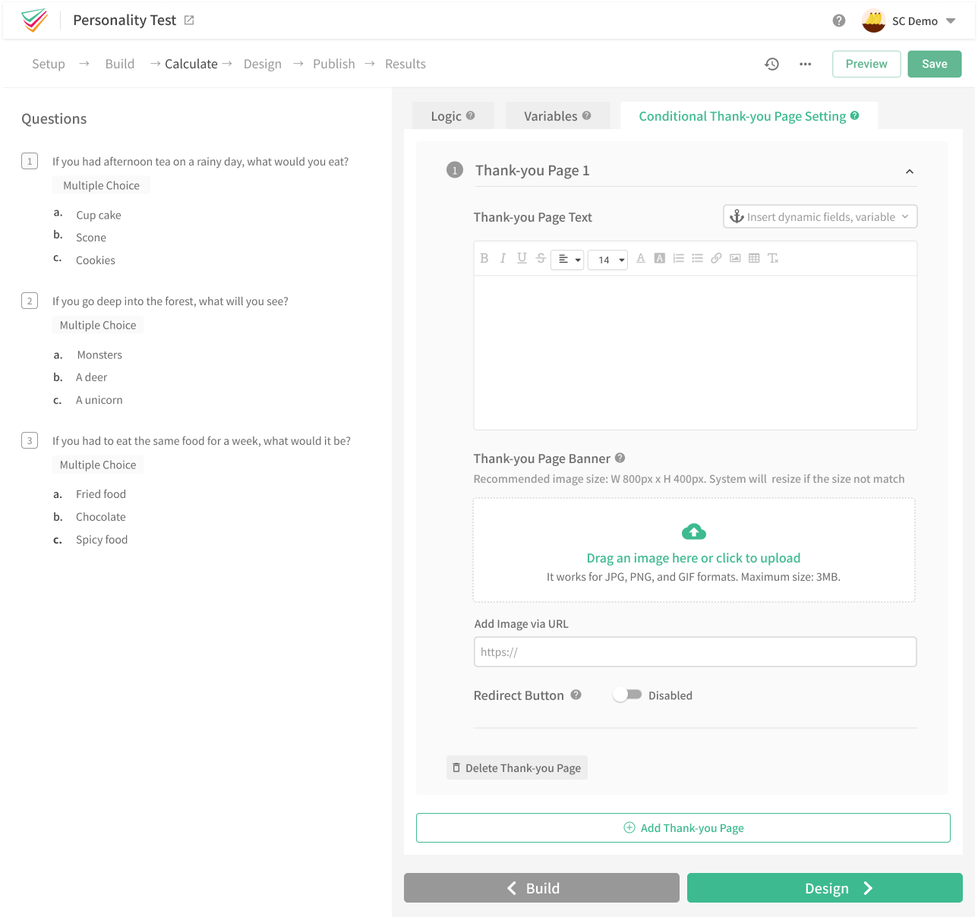Insert a table in the editor
978x917 pixels.
[x=754, y=258]
